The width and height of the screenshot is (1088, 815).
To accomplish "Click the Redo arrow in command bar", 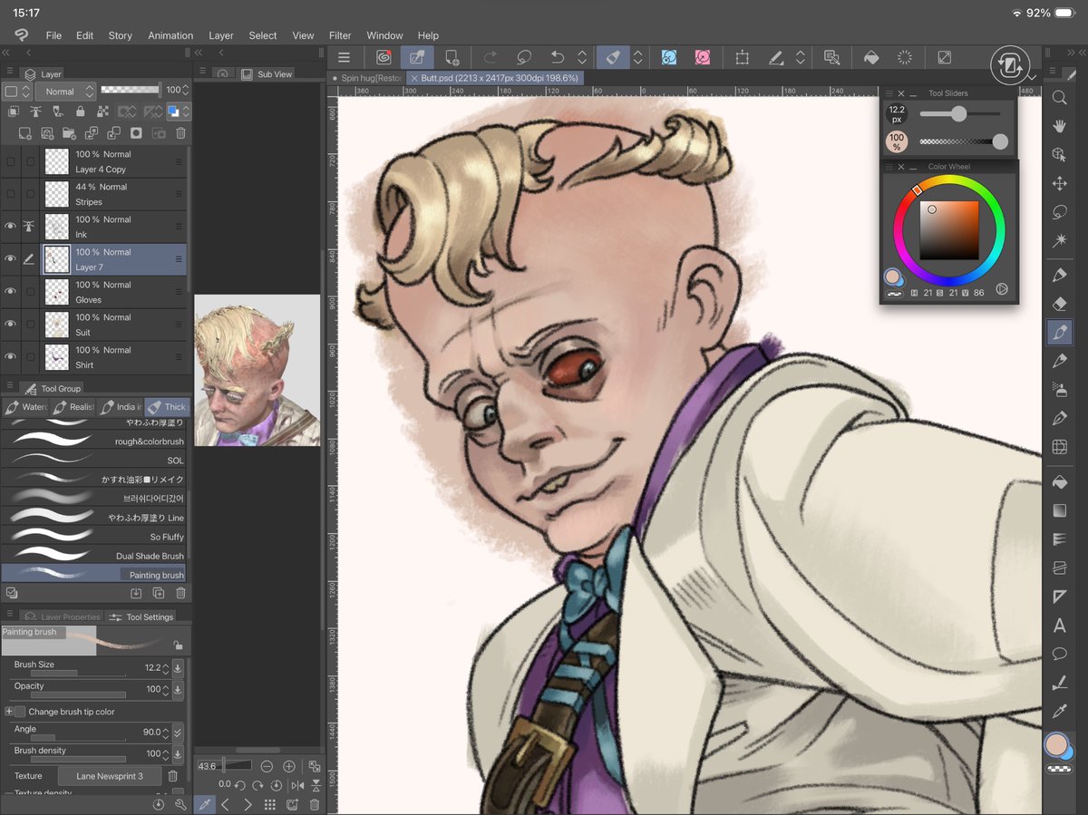I will (491, 57).
